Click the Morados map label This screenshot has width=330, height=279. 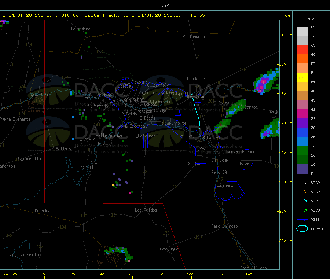(43, 210)
